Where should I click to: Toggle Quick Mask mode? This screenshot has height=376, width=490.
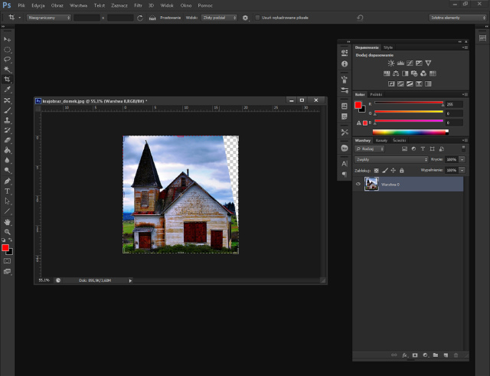pos(7,261)
